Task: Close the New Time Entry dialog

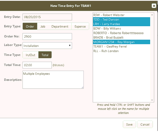Action: pyautogui.click(x=154, y=6)
